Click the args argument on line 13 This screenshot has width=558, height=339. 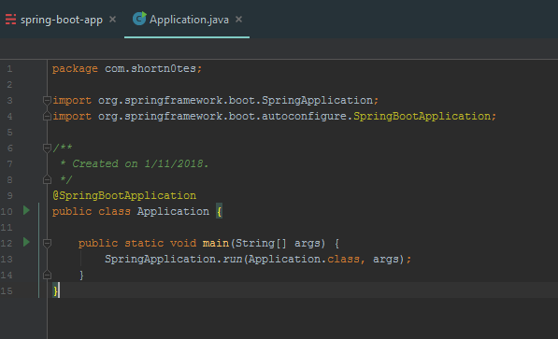pyautogui.click(x=386, y=259)
